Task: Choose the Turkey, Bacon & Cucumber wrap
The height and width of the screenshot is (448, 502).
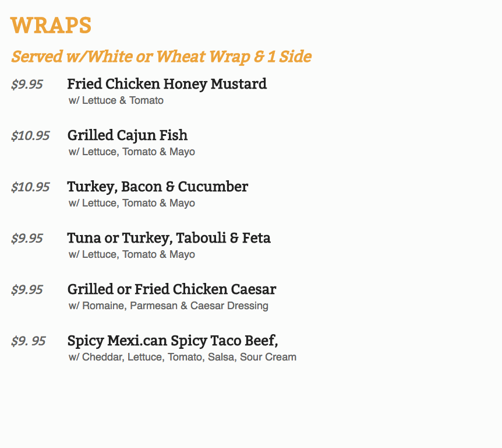Action: [x=157, y=187]
